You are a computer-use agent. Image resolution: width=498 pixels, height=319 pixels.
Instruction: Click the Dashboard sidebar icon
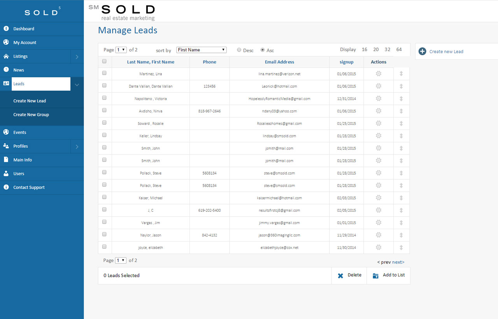[x=6, y=29]
